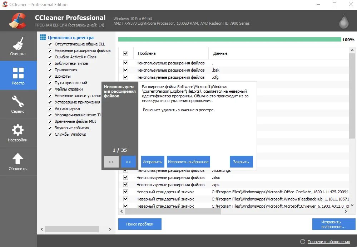Click CCleaner title bar app icon

click(x=5, y=4)
